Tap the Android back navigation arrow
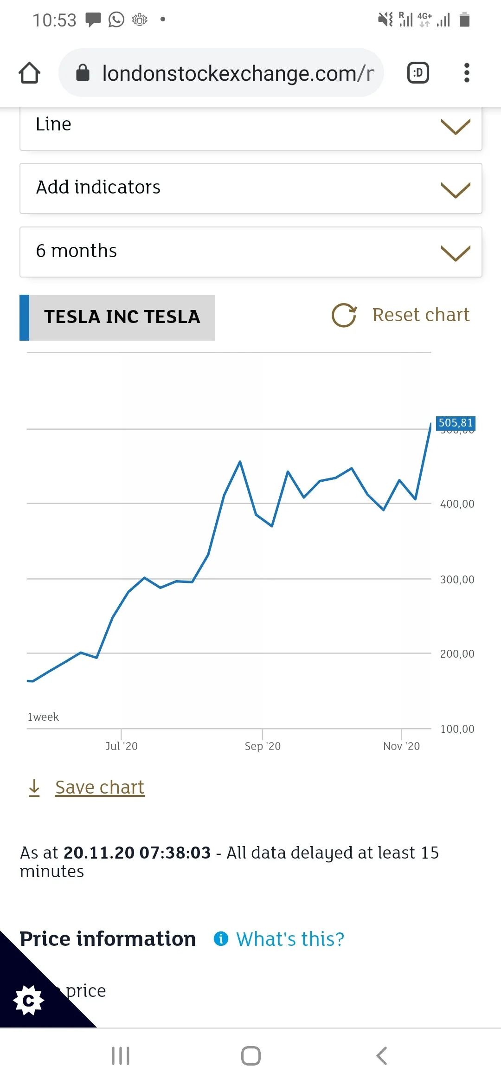The image size is (501, 1086). [381, 1056]
